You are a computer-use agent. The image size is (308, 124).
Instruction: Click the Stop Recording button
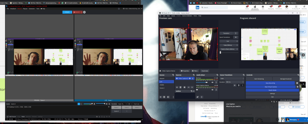pyautogui.click(x=270, y=83)
